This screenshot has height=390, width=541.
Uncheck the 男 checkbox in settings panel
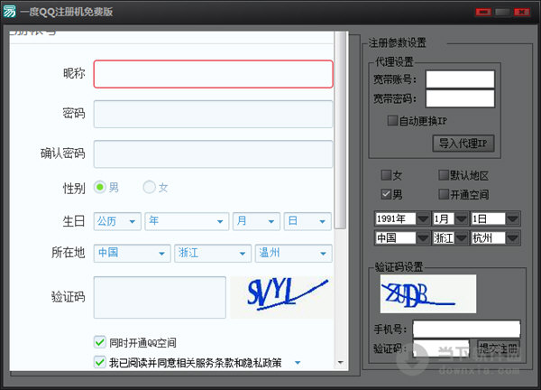386,194
